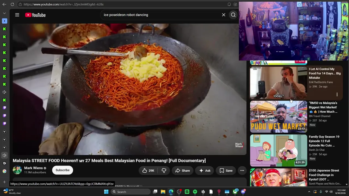Open volume control in the system tray
Screen dimensions: 349x196
(x=331, y=192)
